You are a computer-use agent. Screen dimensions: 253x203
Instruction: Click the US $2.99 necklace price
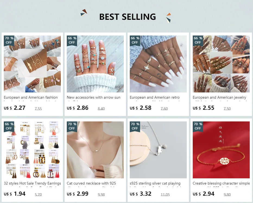click(x=77, y=194)
